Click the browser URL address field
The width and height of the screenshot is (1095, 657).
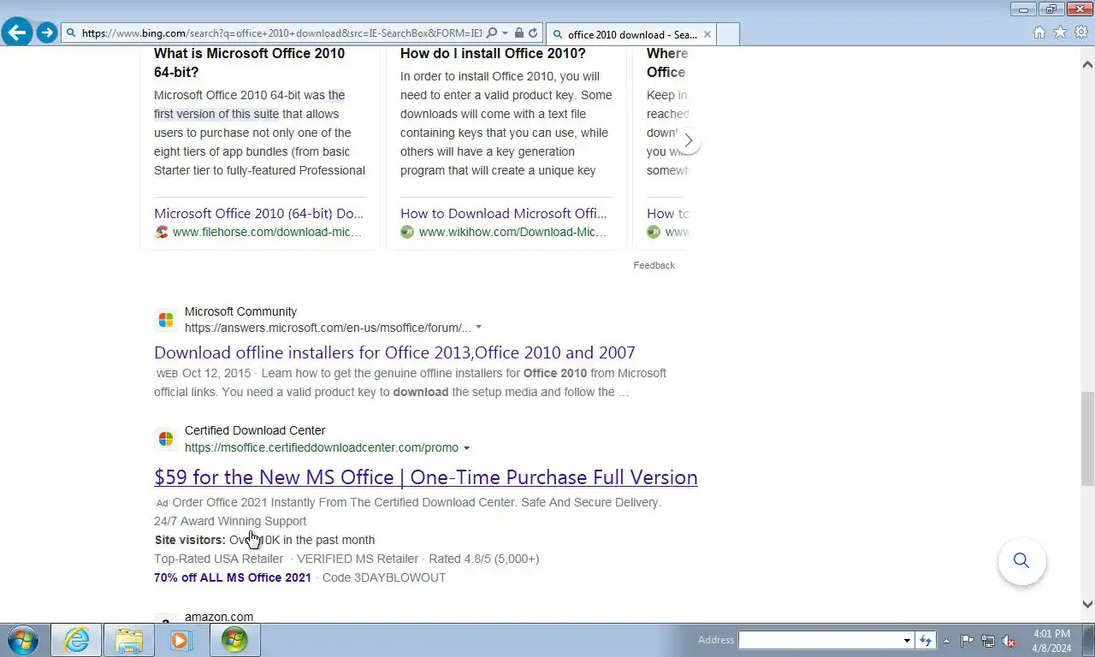(x=281, y=33)
